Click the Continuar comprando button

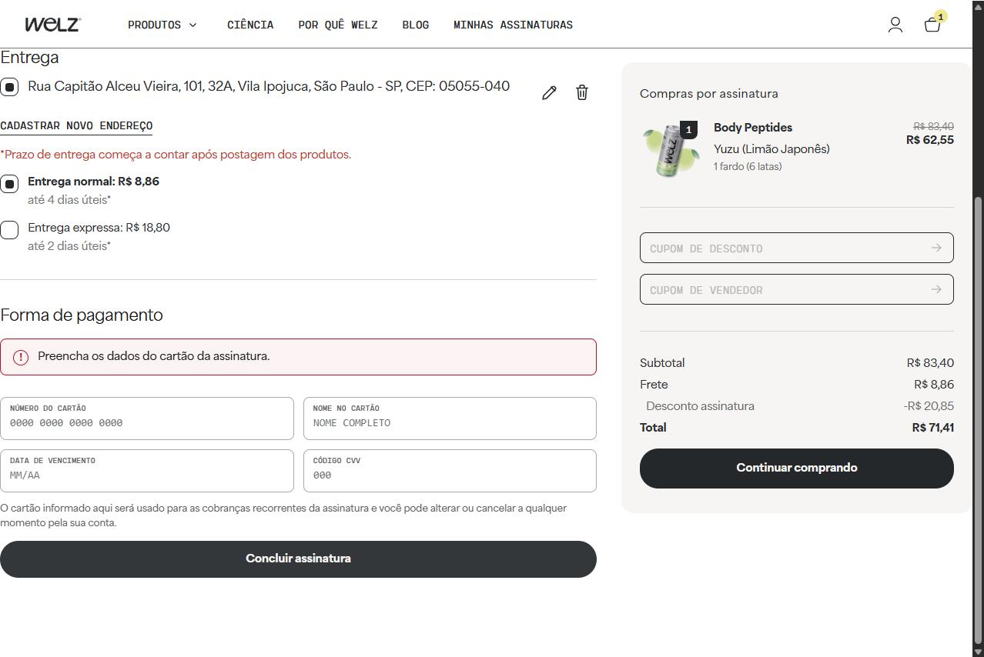796,468
